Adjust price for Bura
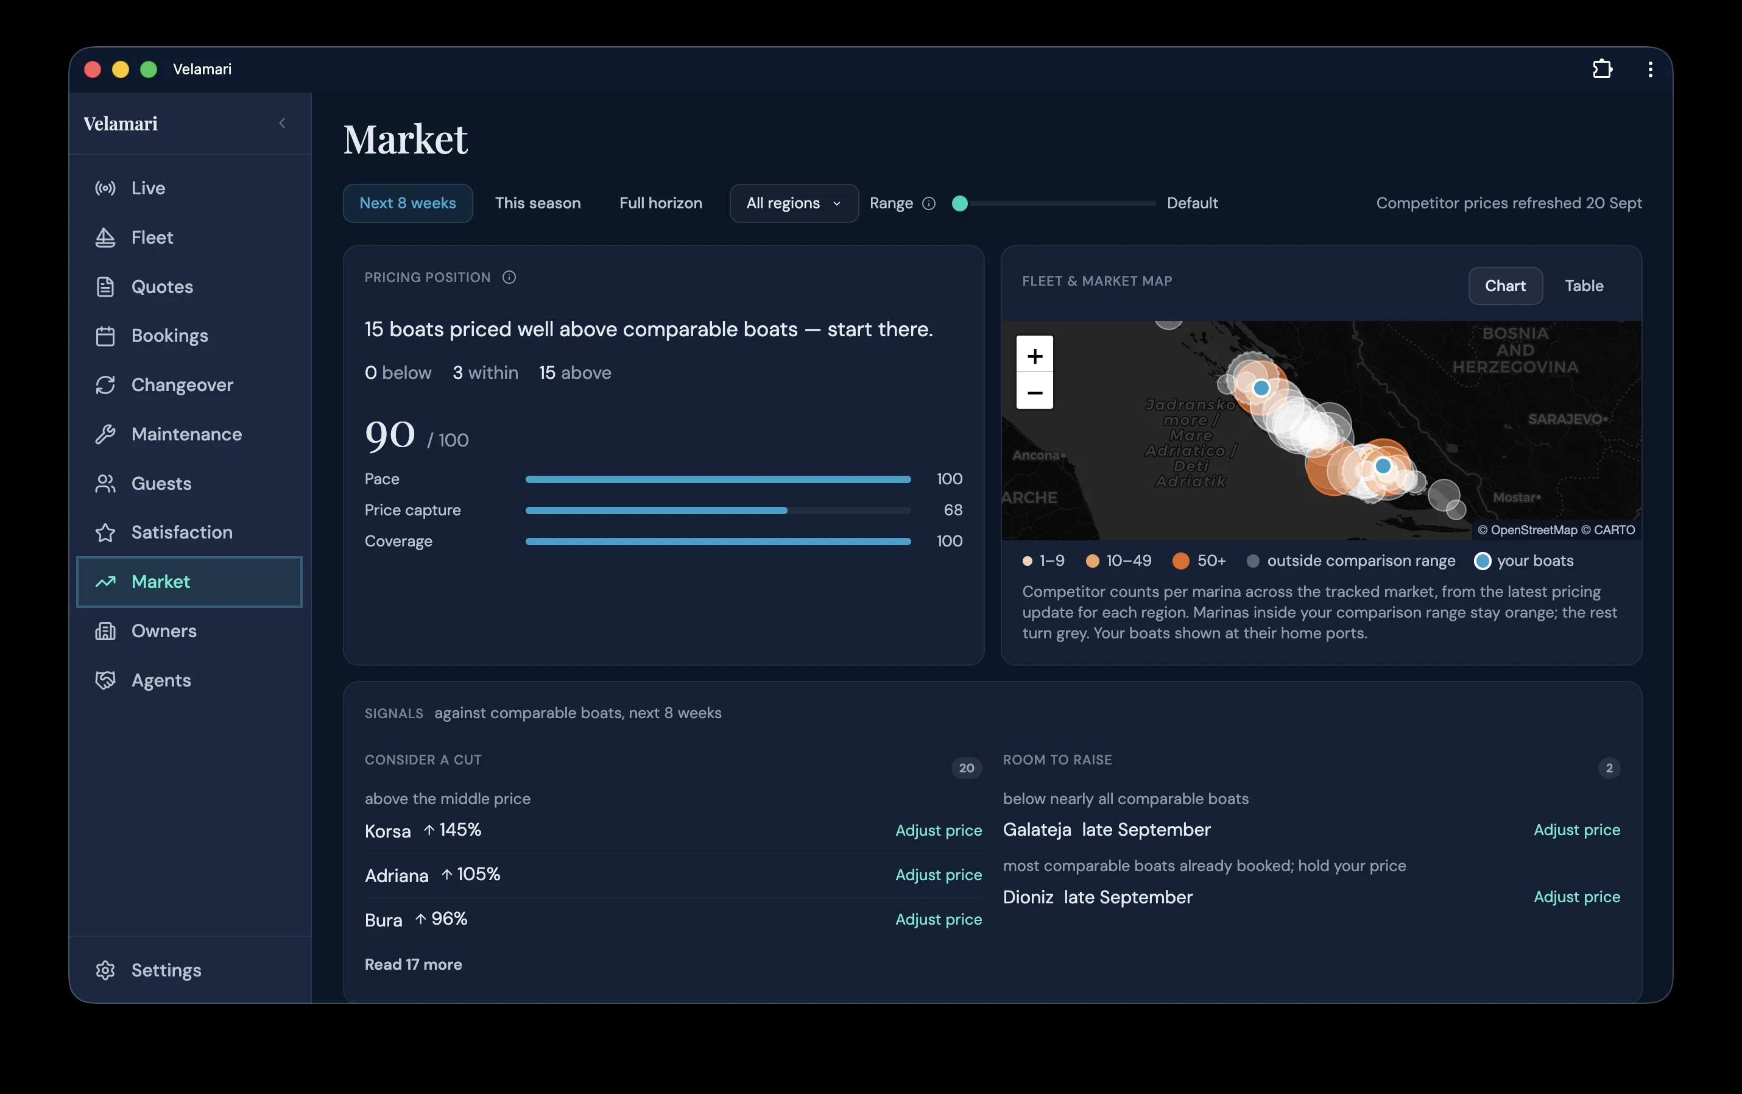Image resolution: width=1742 pixels, height=1094 pixels. click(x=938, y=919)
